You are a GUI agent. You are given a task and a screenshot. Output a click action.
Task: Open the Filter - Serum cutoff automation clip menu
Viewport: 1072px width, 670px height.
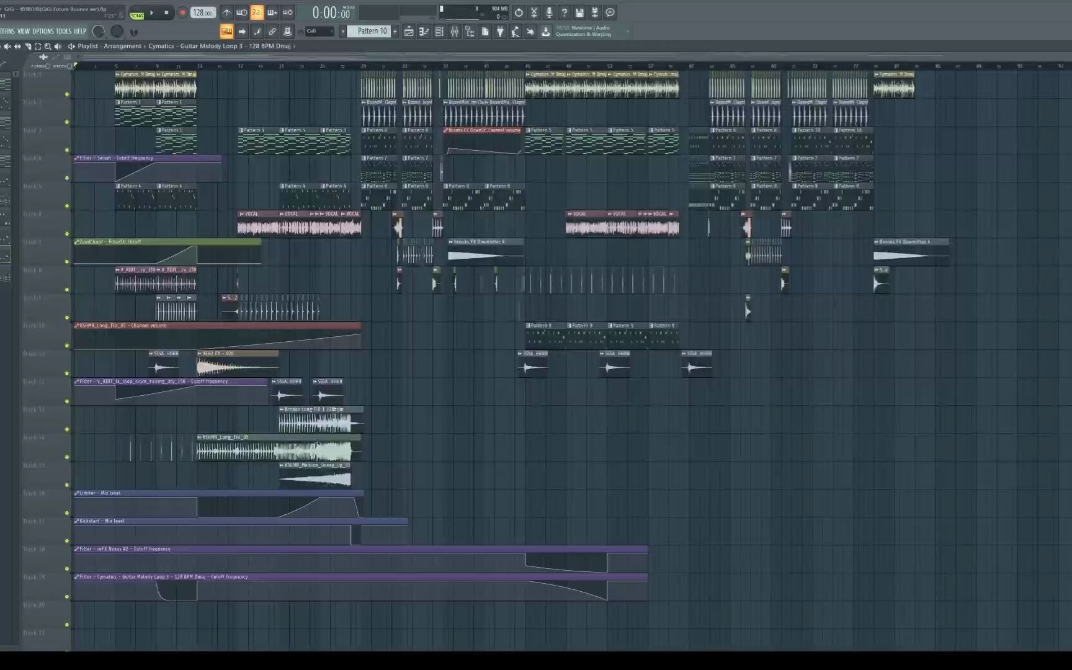[77, 158]
